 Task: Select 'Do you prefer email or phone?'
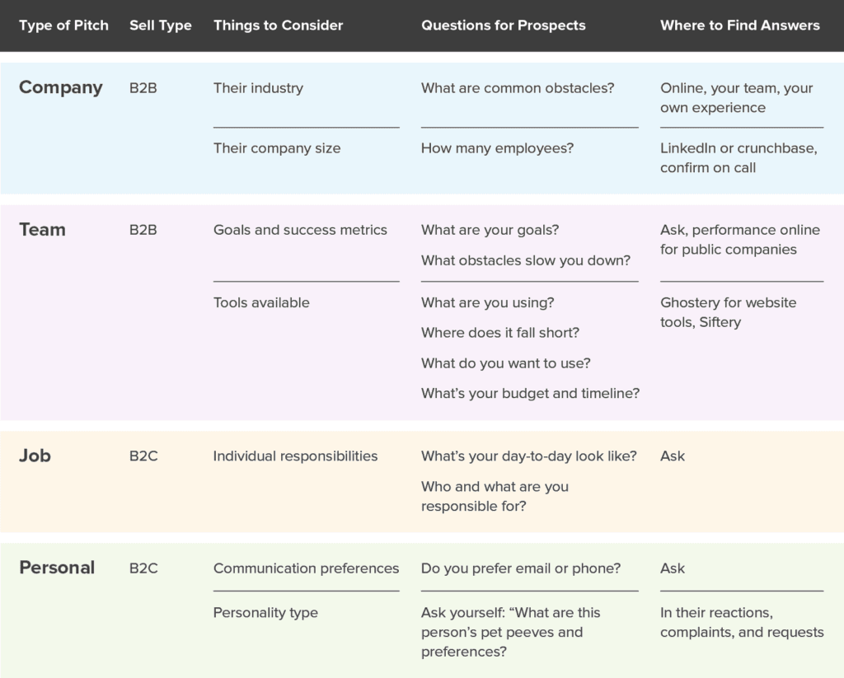point(520,568)
